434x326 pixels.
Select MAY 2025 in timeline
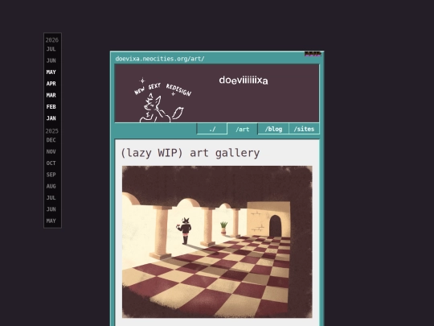(x=51, y=221)
